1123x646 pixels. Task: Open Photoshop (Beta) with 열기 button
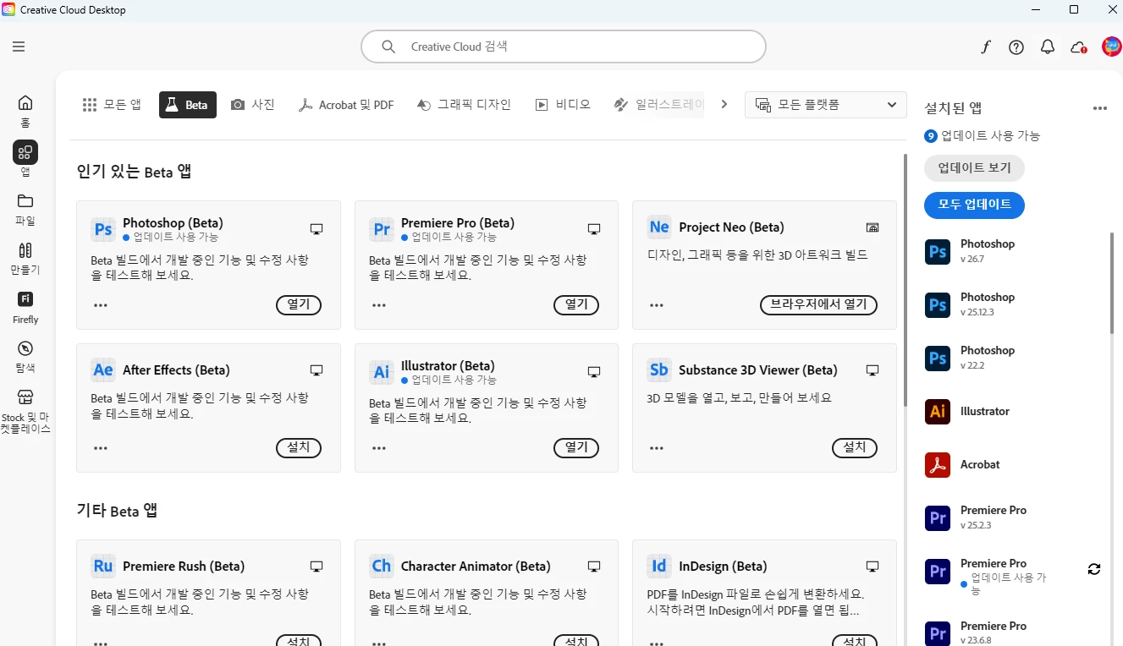[299, 304]
